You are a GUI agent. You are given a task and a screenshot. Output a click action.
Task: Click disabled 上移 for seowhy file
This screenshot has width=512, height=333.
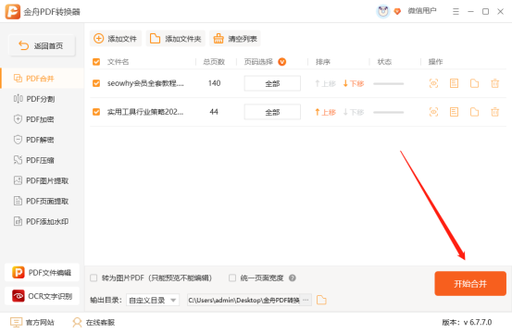[325, 83]
